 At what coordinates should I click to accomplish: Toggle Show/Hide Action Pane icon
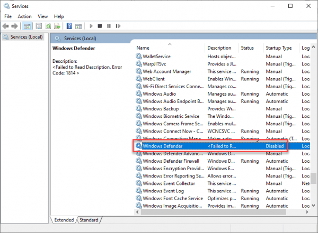(78, 26)
